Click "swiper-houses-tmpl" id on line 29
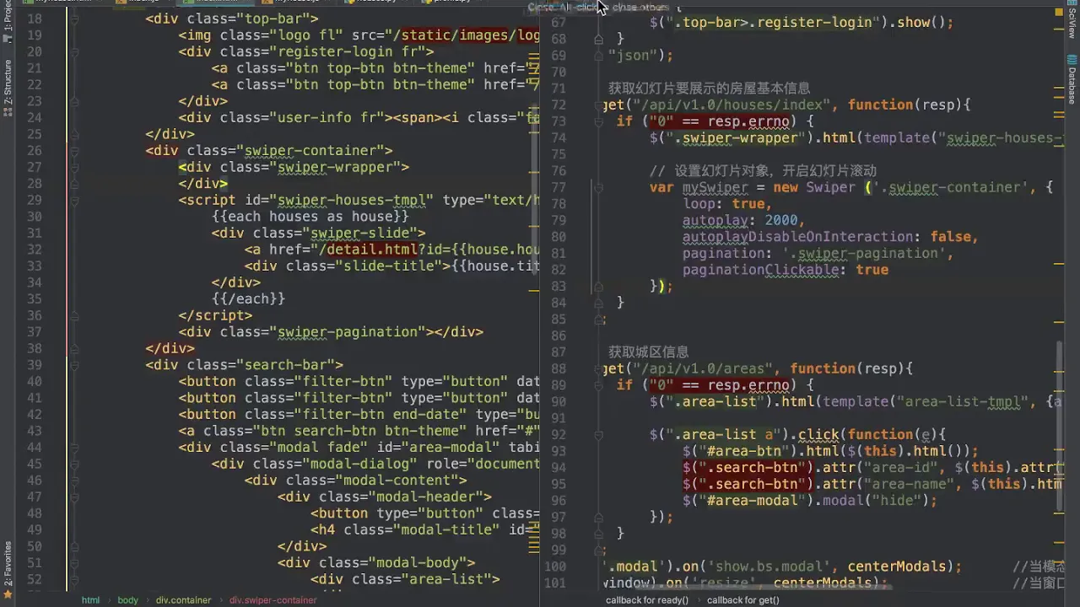The height and width of the screenshot is (607, 1080). click(x=351, y=200)
